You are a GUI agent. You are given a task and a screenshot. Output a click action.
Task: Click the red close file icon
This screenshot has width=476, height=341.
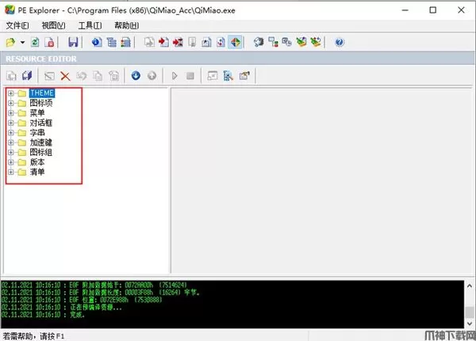click(x=49, y=42)
